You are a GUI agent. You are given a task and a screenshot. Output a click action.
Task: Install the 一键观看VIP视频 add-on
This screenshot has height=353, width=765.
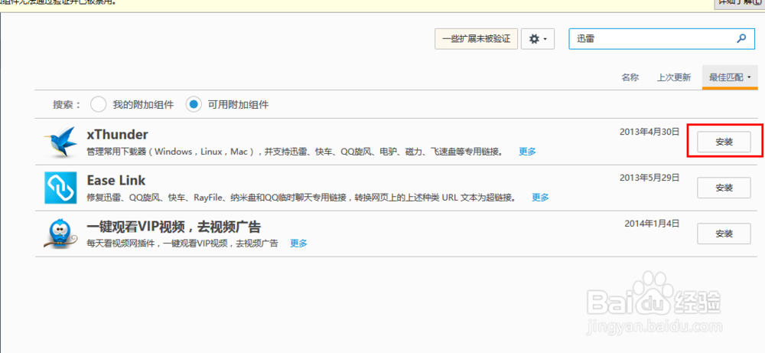[x=724, y=234]
